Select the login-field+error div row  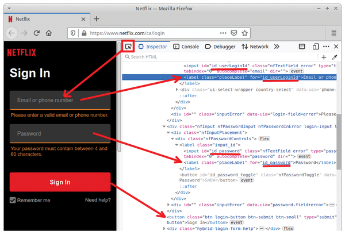click(x=254, y=114)
